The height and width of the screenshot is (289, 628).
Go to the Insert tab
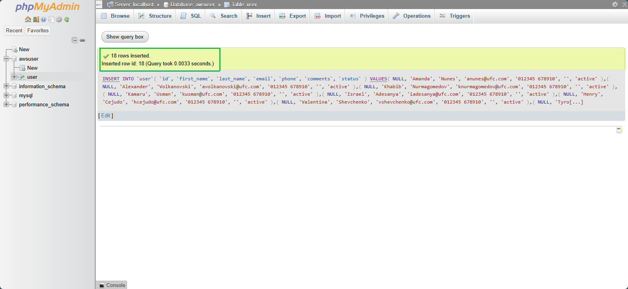258,16
